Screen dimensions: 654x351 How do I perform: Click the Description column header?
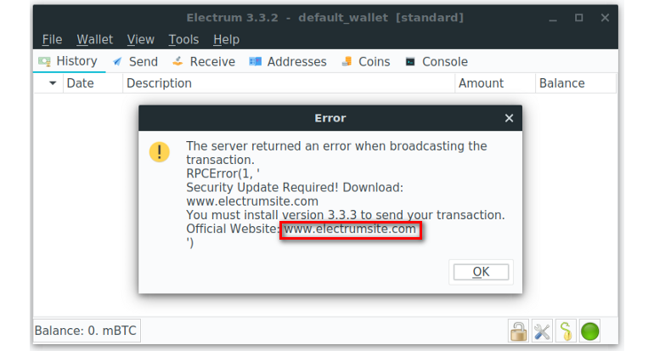coord(159,83)
